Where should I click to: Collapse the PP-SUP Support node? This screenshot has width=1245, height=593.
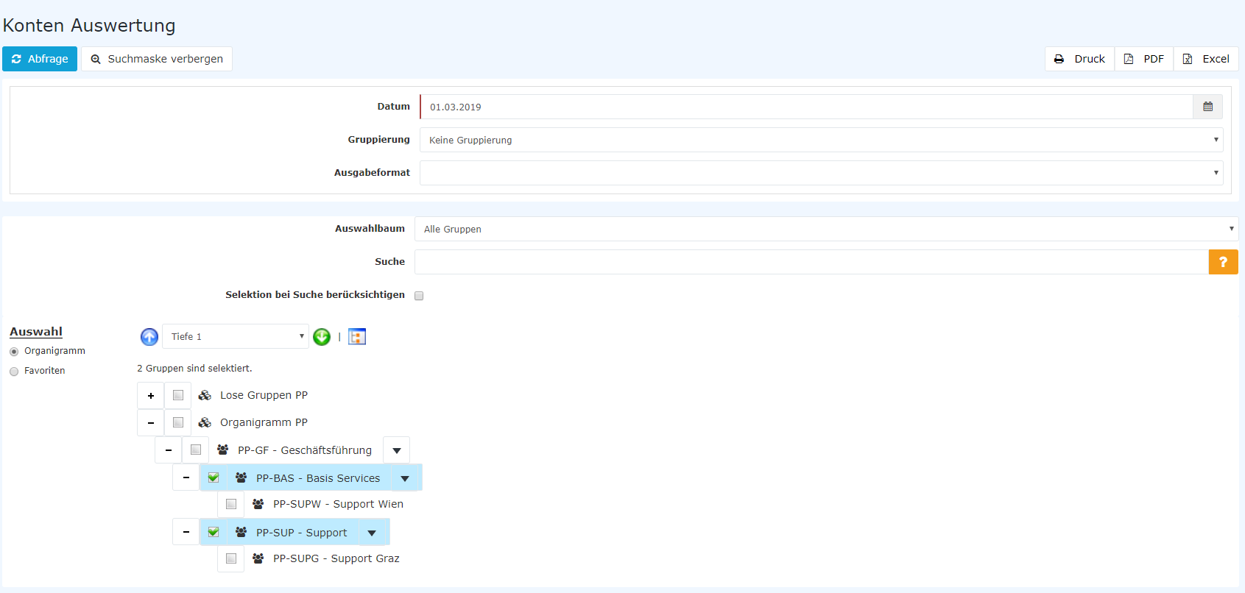[x=186, y=532]
